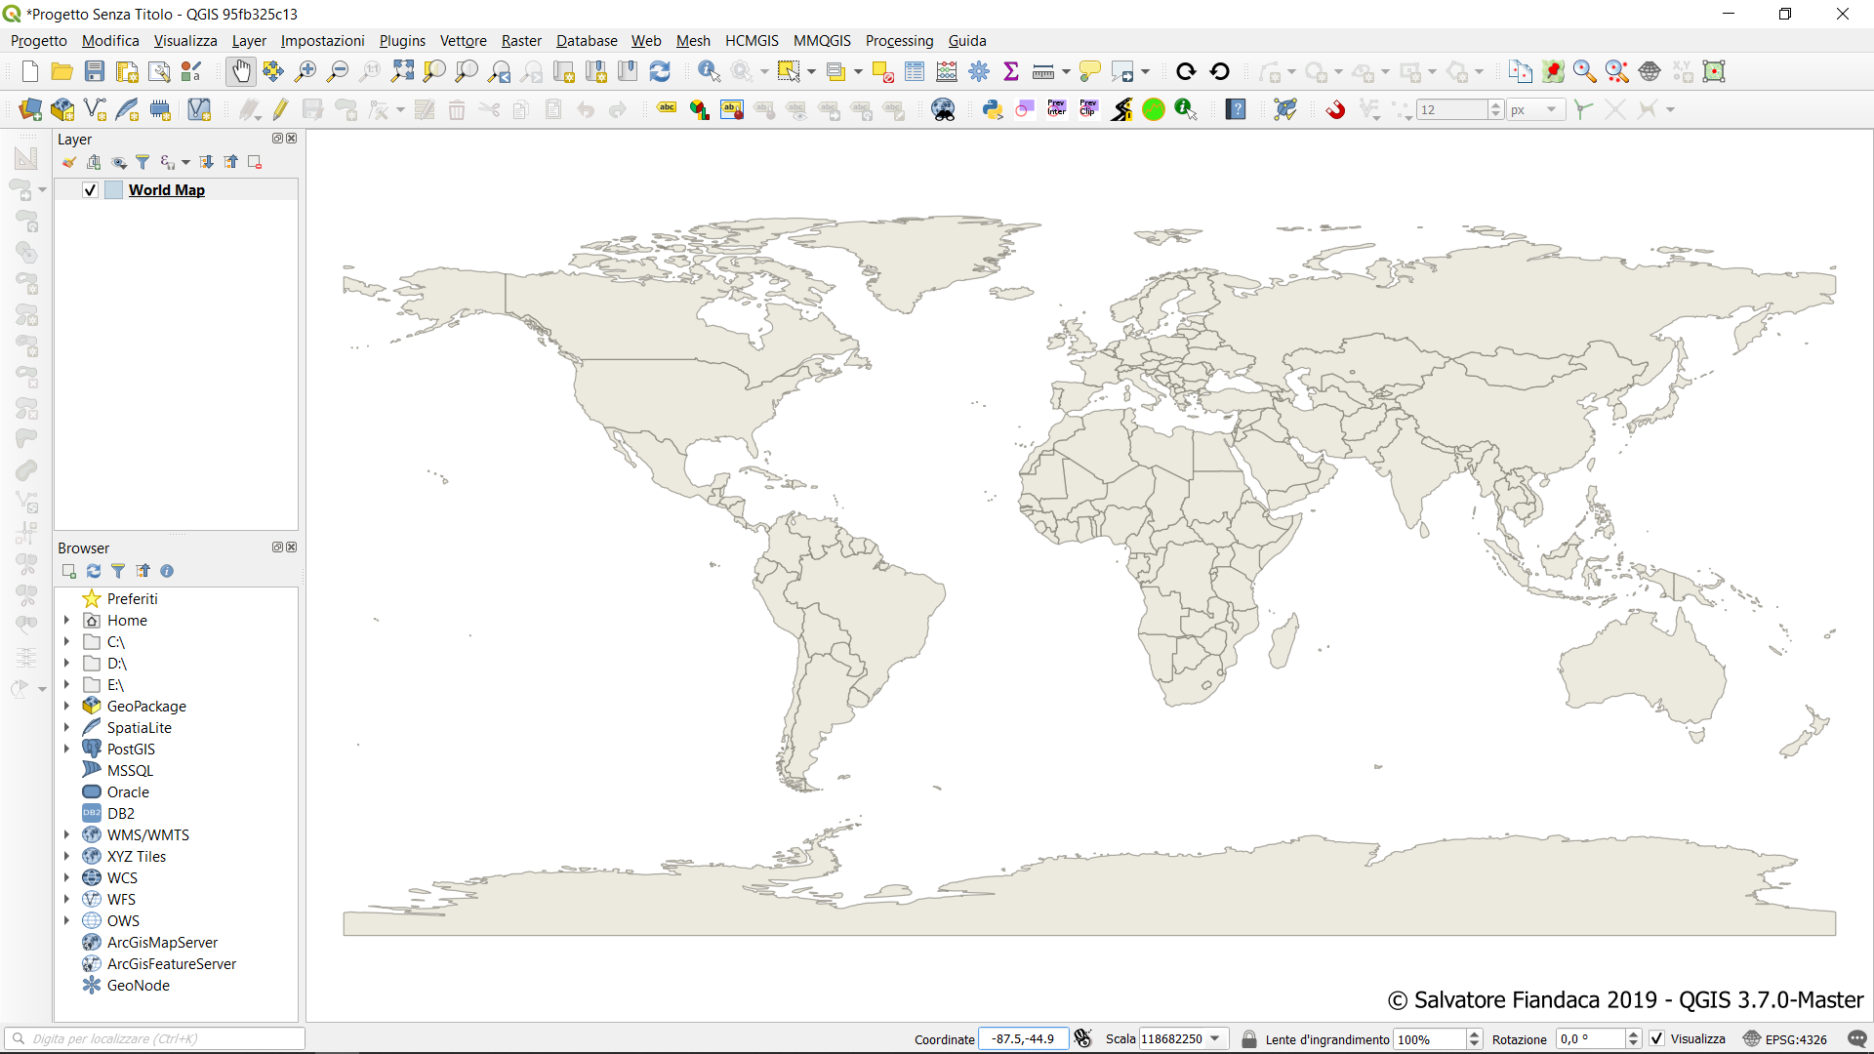This screenshot has width=1874, height=1054.
Task: Uncheck the World Map layer visibility
Action: click(x=90, y=190)
